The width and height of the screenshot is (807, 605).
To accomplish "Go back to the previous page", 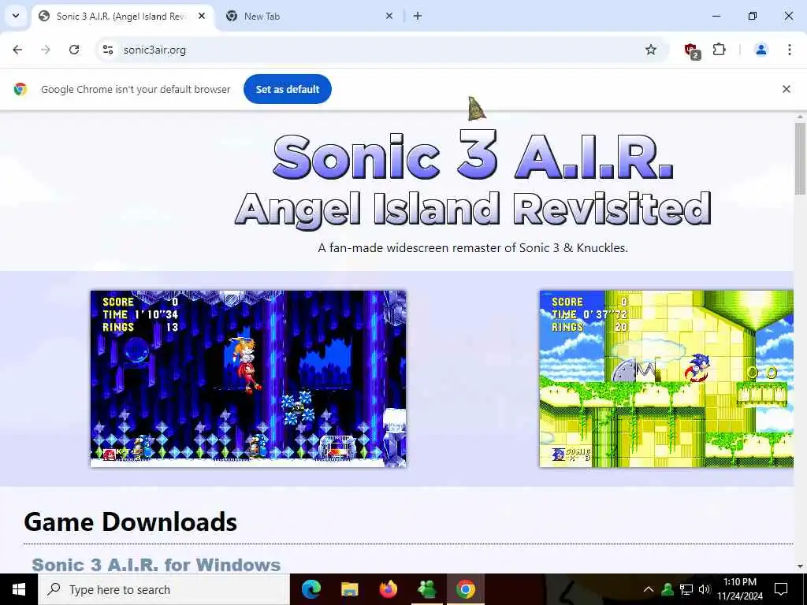I will 17,50.
